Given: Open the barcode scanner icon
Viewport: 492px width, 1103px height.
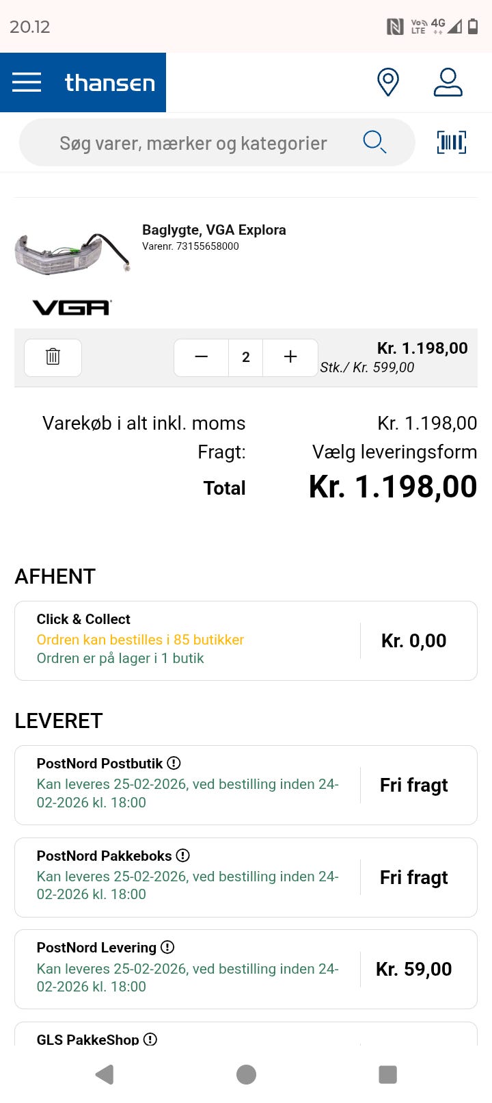Looking at the screenshot, I should point(451,142).
